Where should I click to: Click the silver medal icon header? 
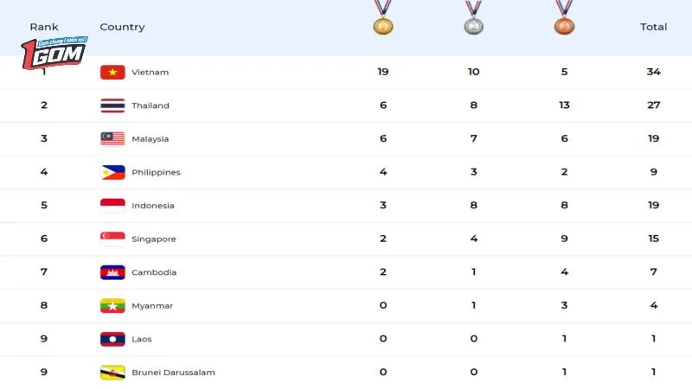[473, 17]
